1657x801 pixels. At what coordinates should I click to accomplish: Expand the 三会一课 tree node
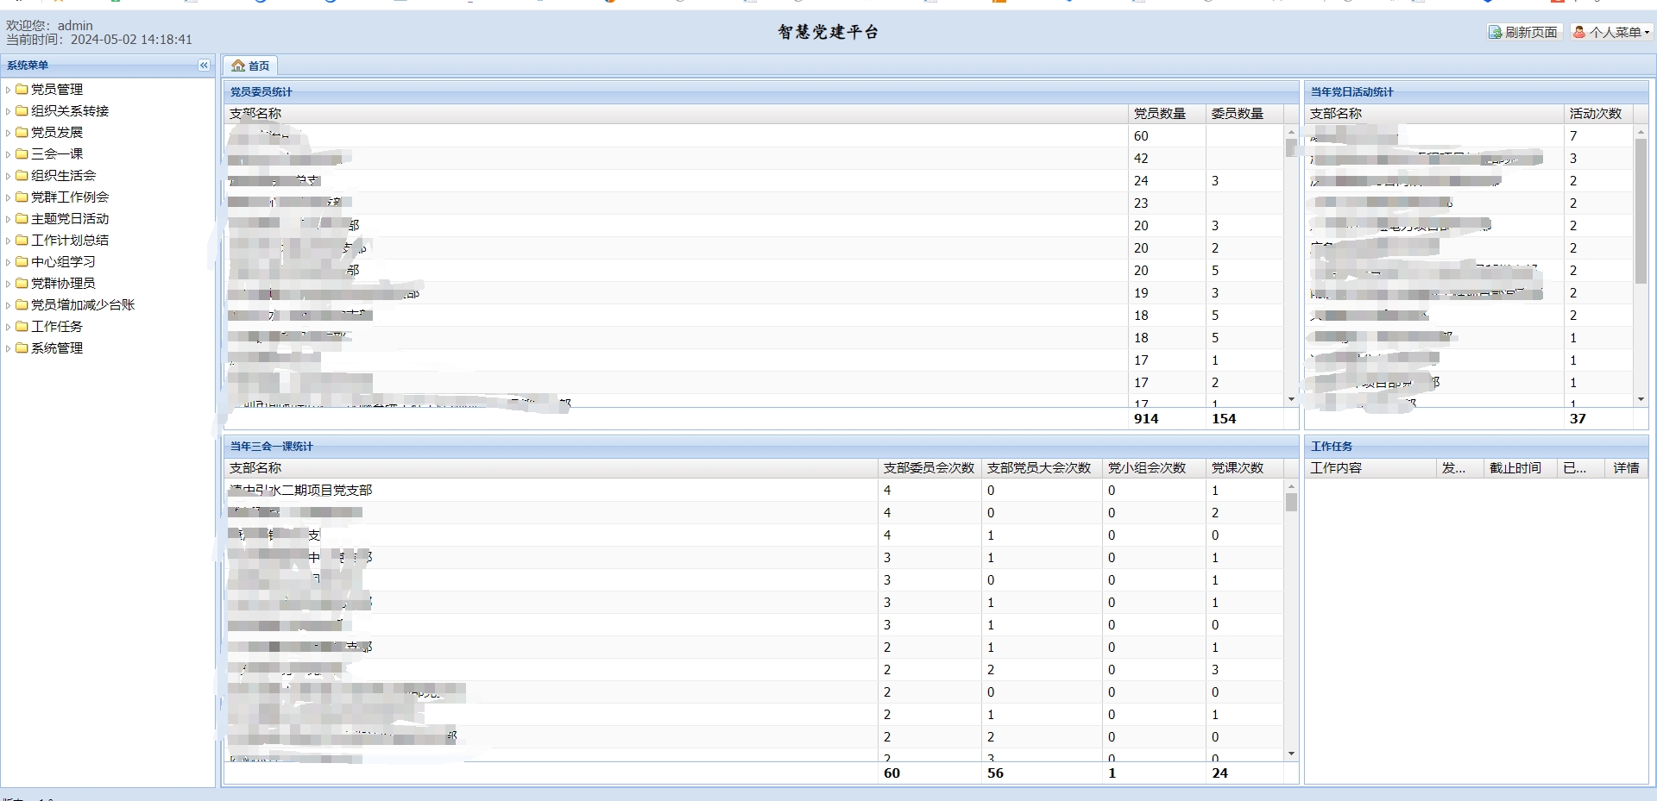click(x=8, y=153)
